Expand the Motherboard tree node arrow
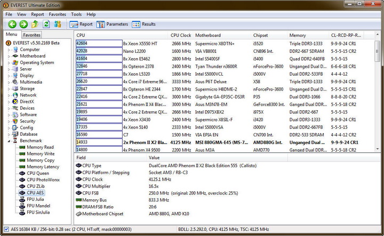Viewport: 384px width, 236px height. (9, 56)
